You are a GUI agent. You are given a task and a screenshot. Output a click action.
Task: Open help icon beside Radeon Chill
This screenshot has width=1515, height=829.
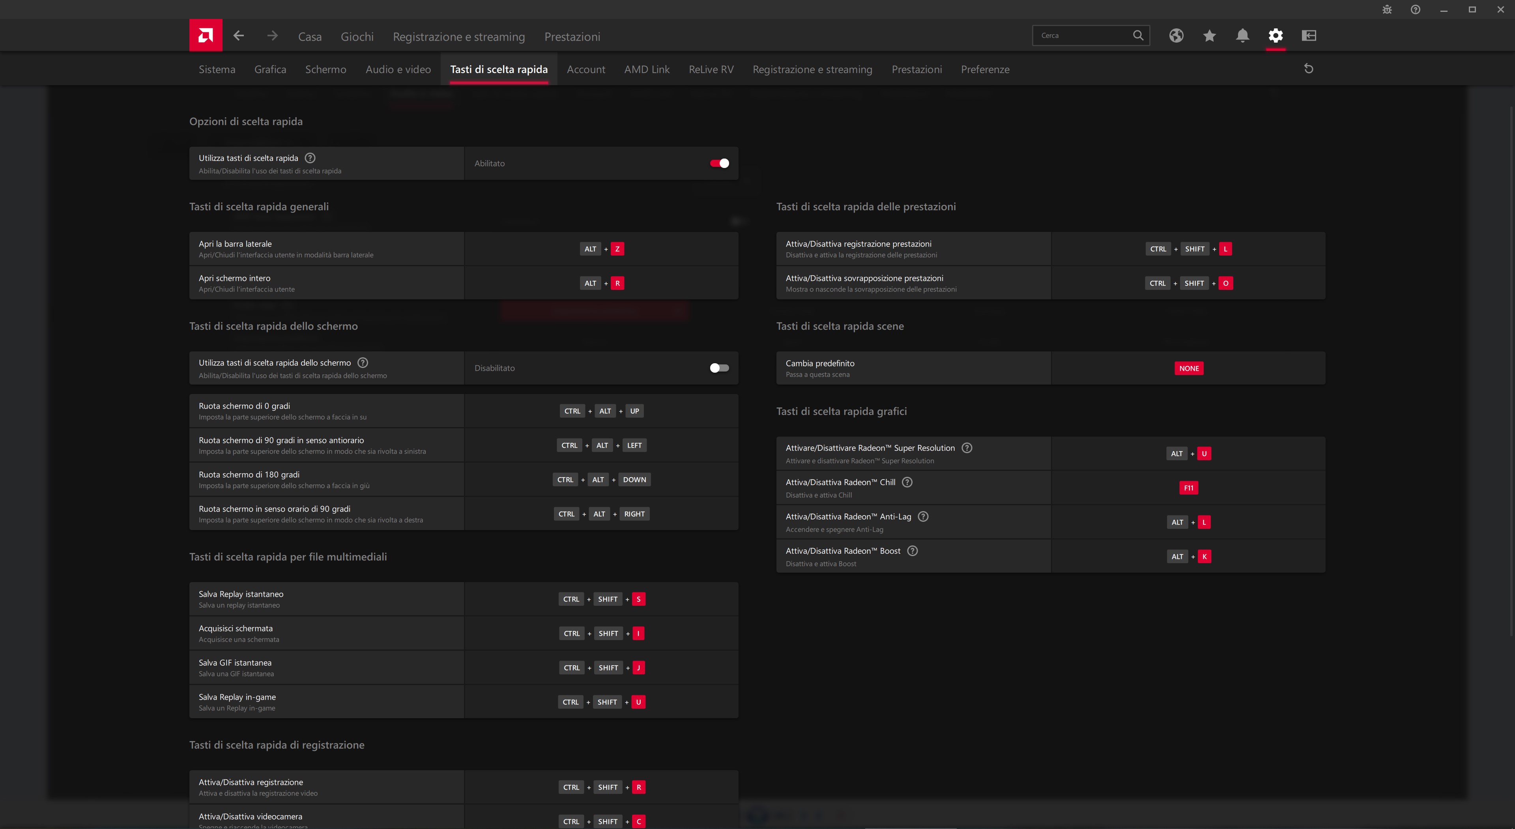(x=907, y=482)
